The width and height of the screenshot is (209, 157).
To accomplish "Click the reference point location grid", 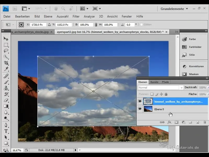I will pos(21,25).
